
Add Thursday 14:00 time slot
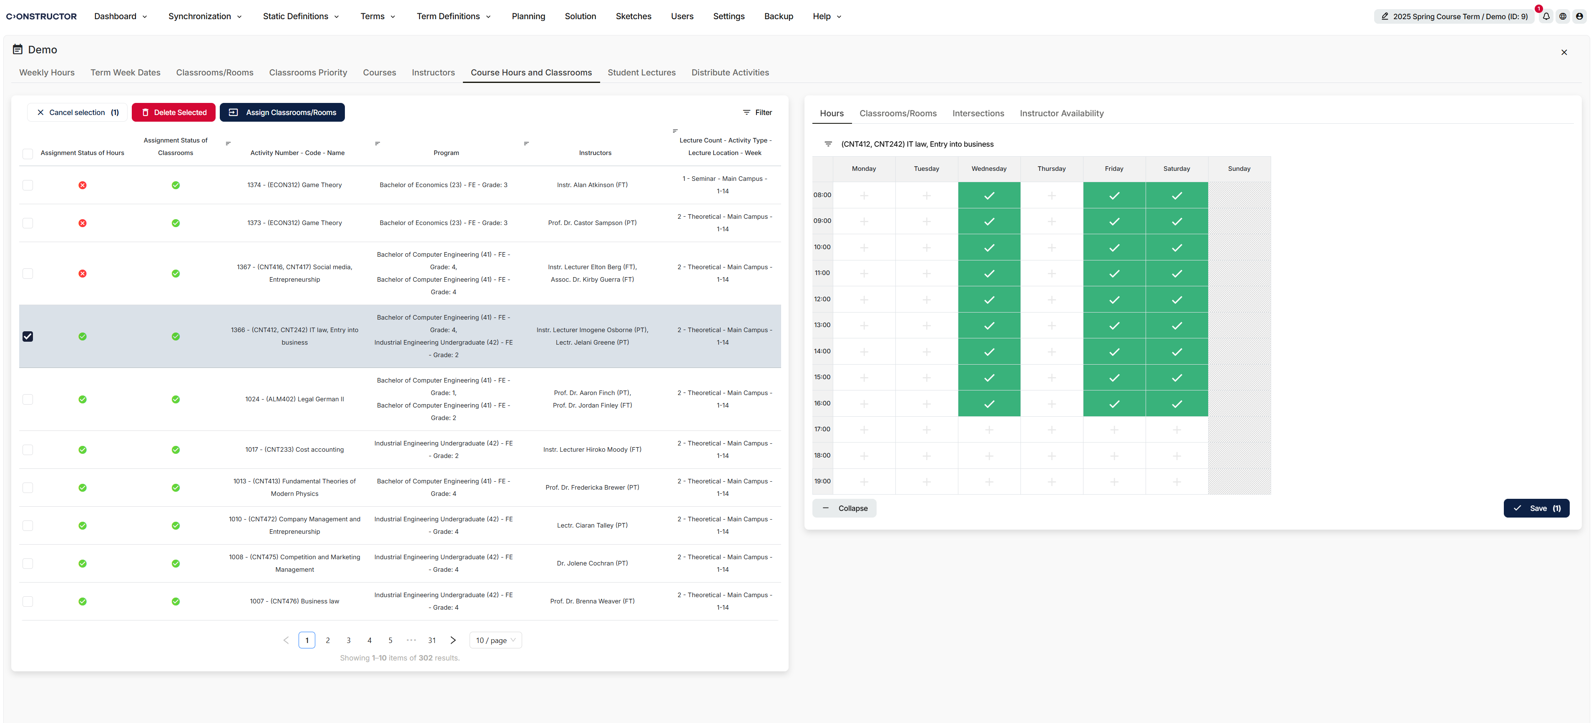(x=1051, y=352)
